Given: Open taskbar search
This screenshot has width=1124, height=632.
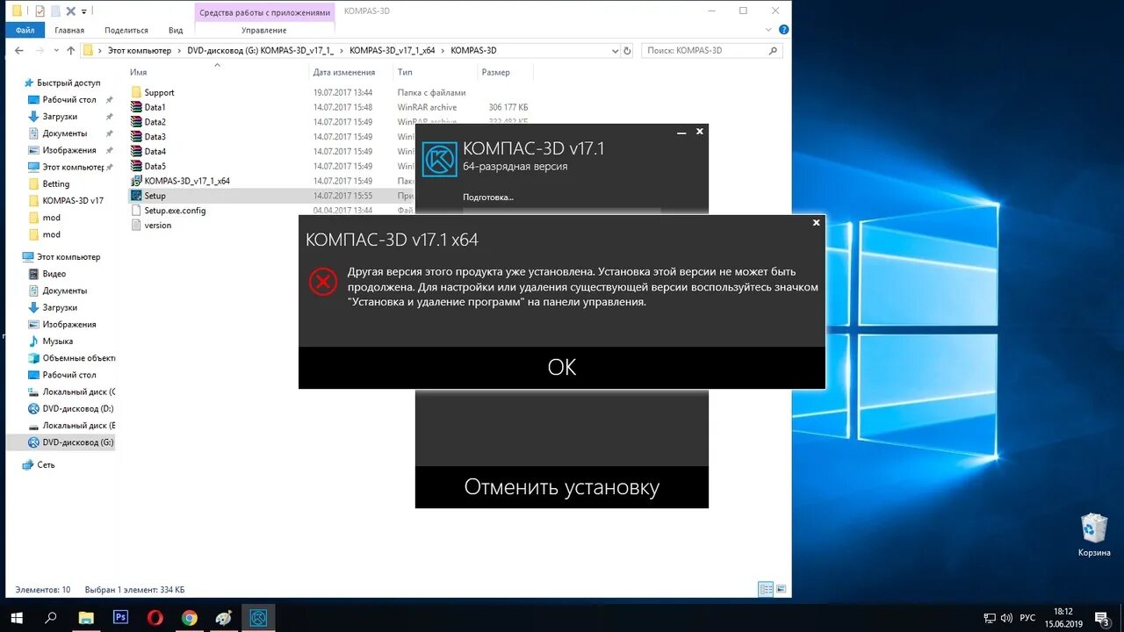Looking at the screenshot, I should [51, 618].
